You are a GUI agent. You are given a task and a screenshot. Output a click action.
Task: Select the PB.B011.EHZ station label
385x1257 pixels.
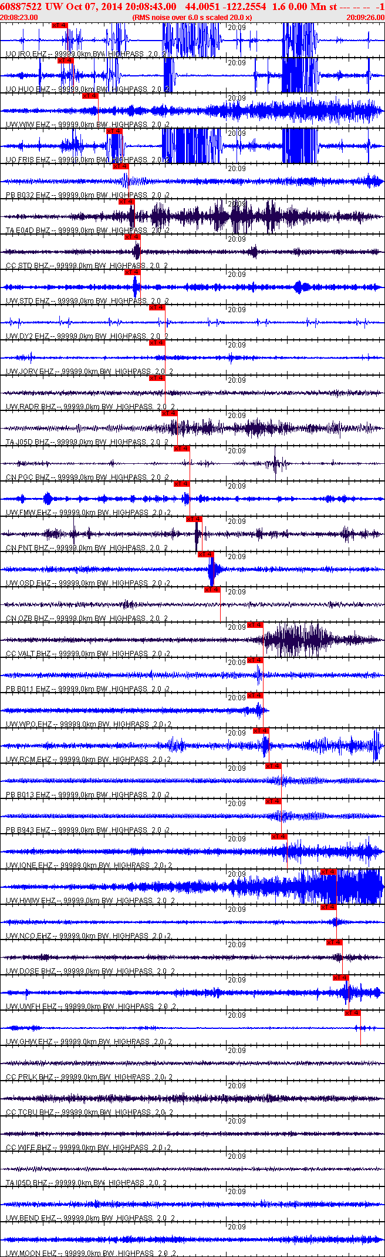[88, 689]
